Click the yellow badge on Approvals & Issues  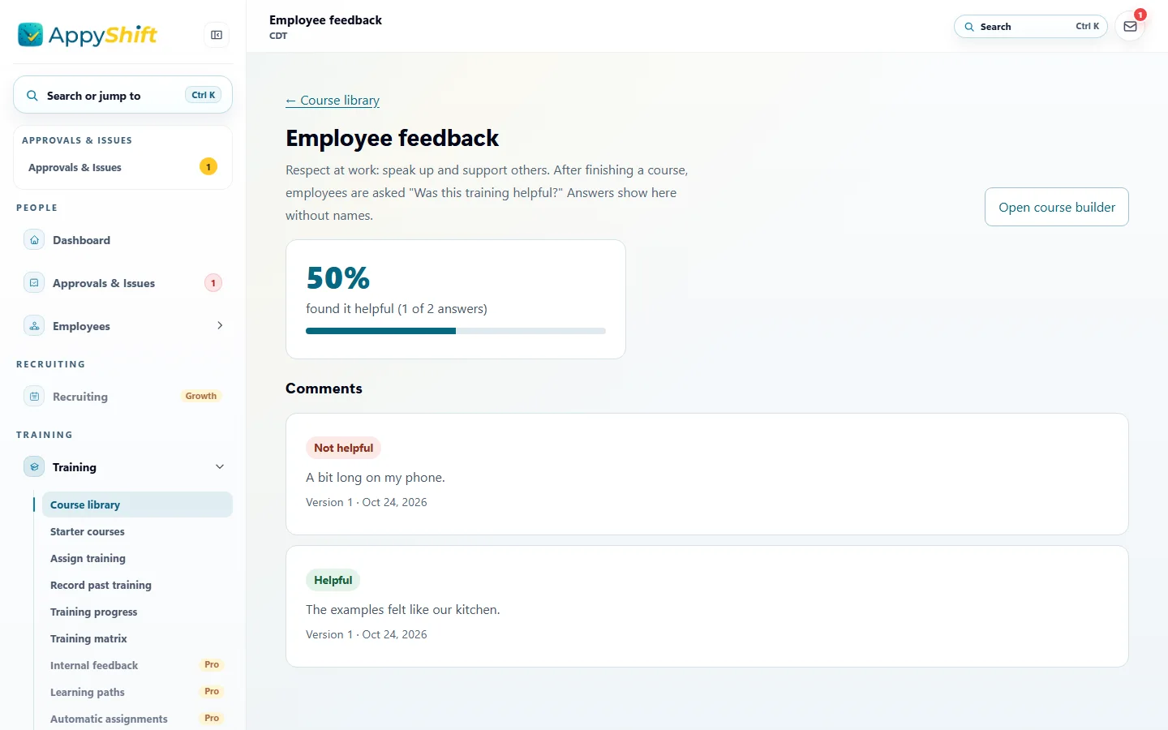pos(208,167)
